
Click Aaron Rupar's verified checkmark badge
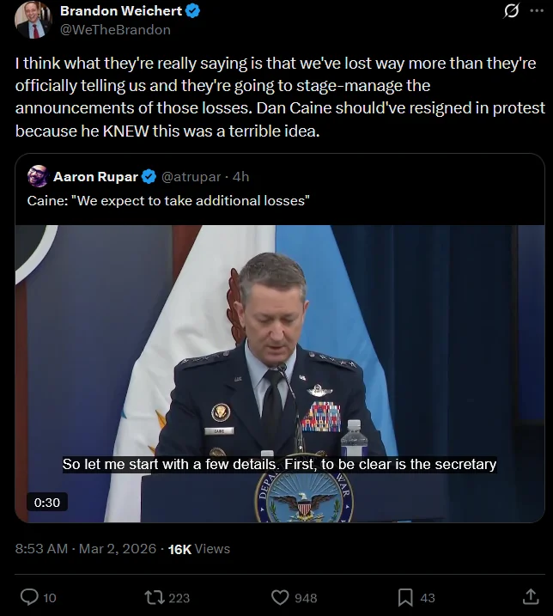point(149,177)
